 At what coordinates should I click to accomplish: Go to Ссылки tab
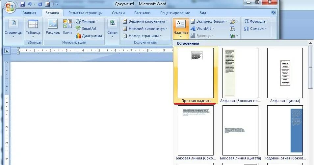[118, 13]
